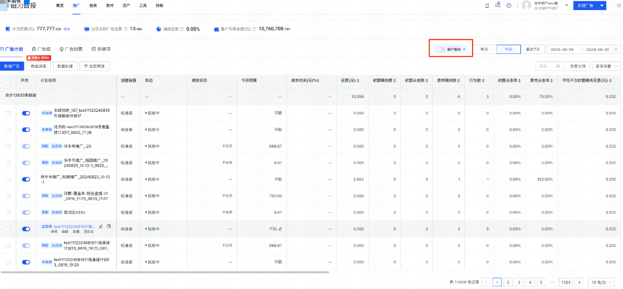Toggle the 账户智投 switch
Screen dimensions: 623x289
click(442, 49)
